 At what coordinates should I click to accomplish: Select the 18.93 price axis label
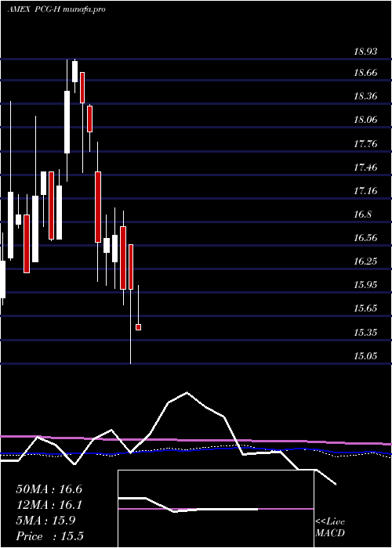[x=365, y=52]
